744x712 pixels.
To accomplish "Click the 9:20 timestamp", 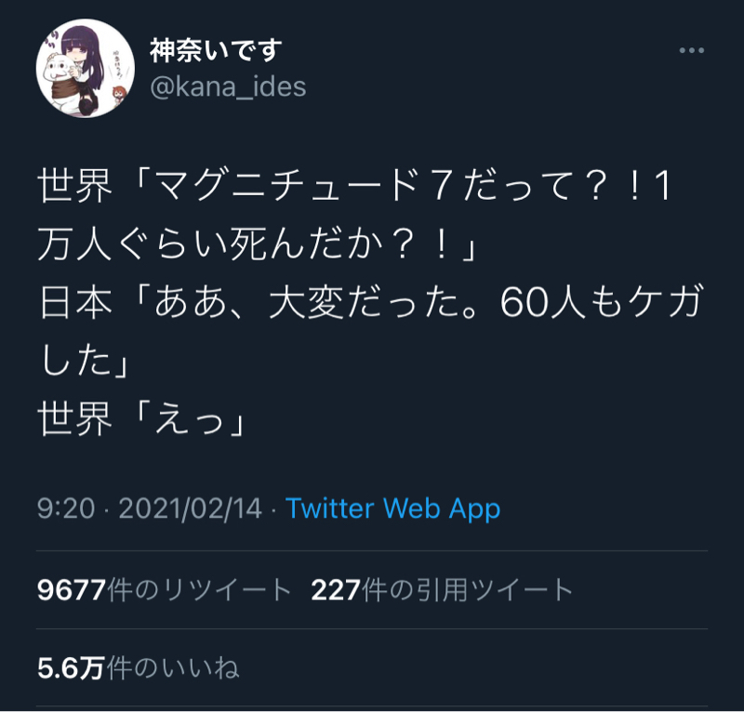I will 66,508.
